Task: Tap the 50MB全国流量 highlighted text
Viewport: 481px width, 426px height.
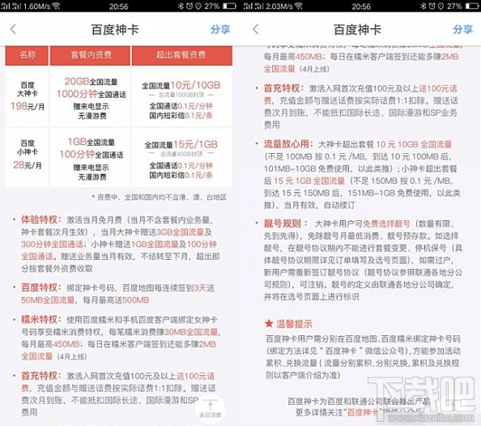Action: tap(48, 300)
